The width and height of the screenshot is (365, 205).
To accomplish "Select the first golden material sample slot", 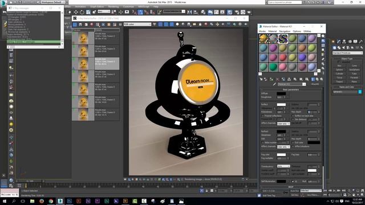I will (x=263, y=39).
